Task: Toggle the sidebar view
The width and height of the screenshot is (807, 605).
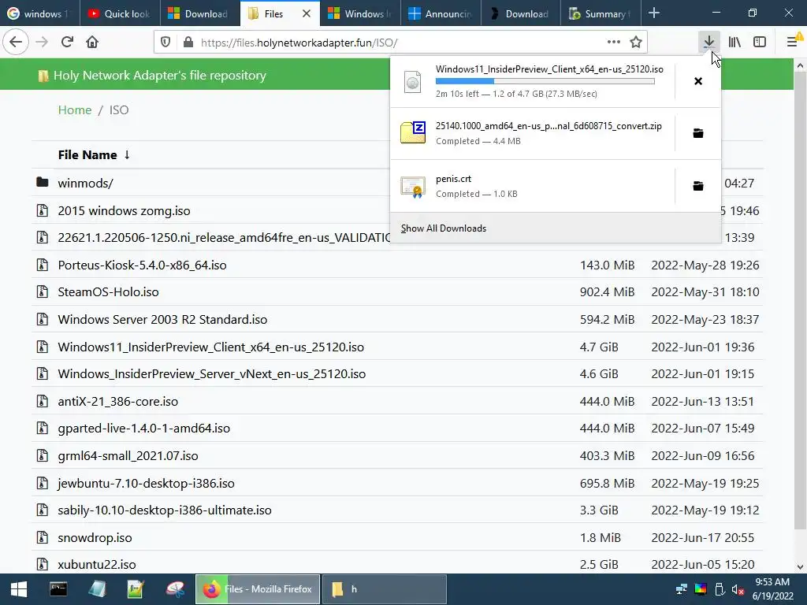Action: pos(760,42)
